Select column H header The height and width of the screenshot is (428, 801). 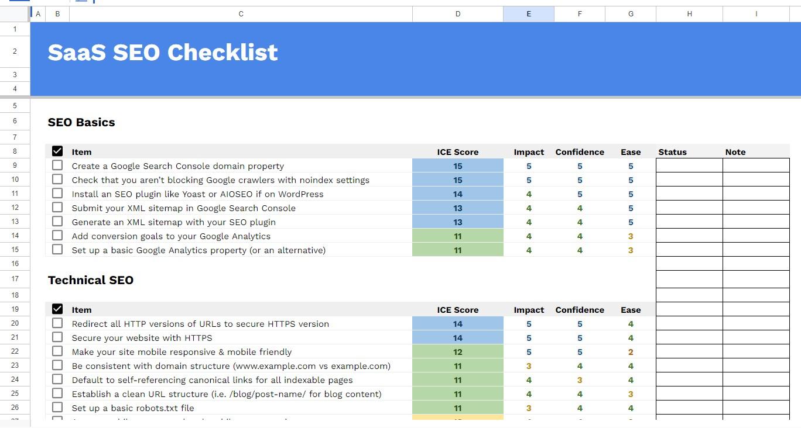689,14
